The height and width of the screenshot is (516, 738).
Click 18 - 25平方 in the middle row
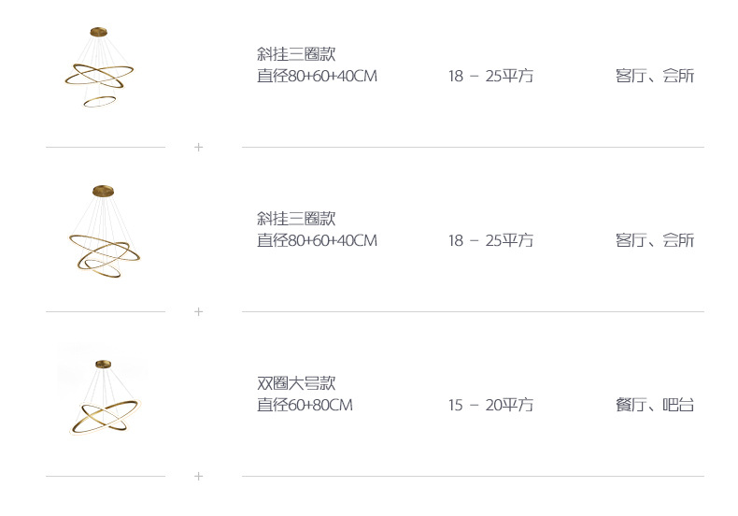pyautogui.click(x=490, y=240)
